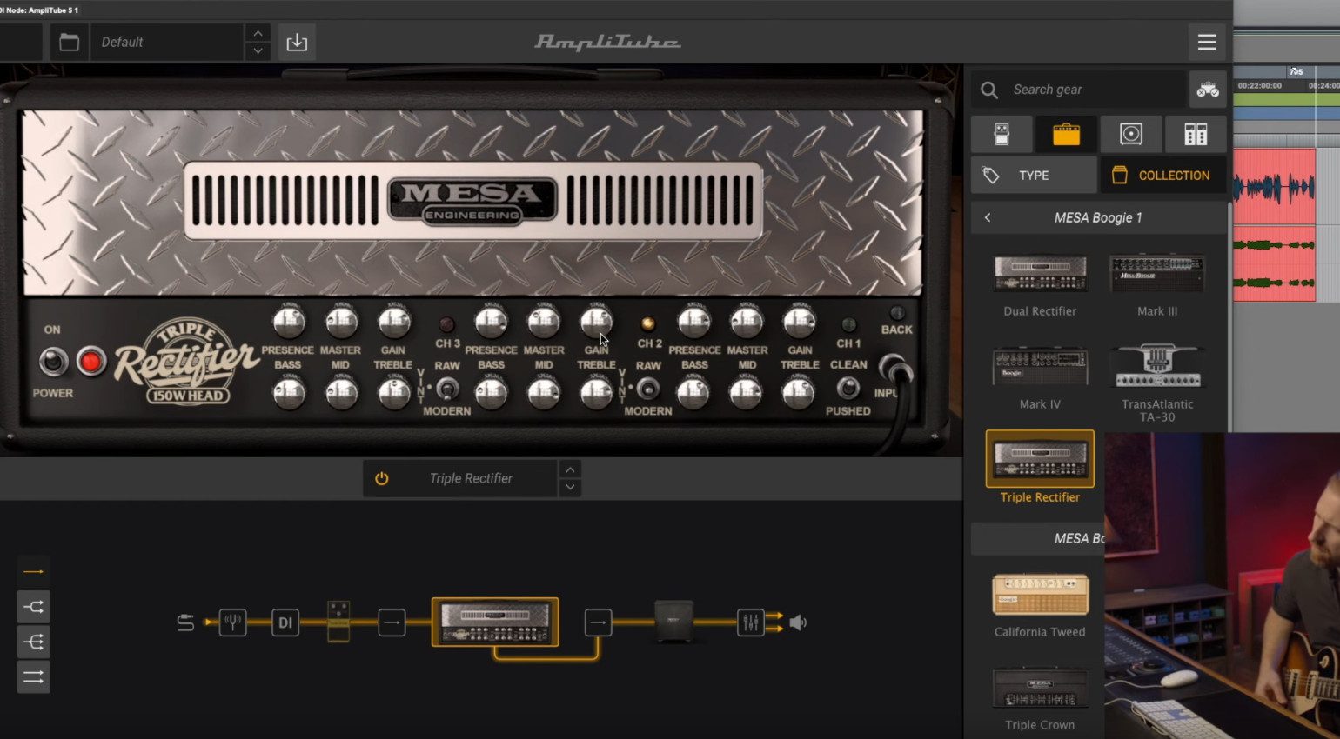Screen dimensions: 1340x739
Task: Click the MESA Boogie 1 header
Action: (1098, 217)
